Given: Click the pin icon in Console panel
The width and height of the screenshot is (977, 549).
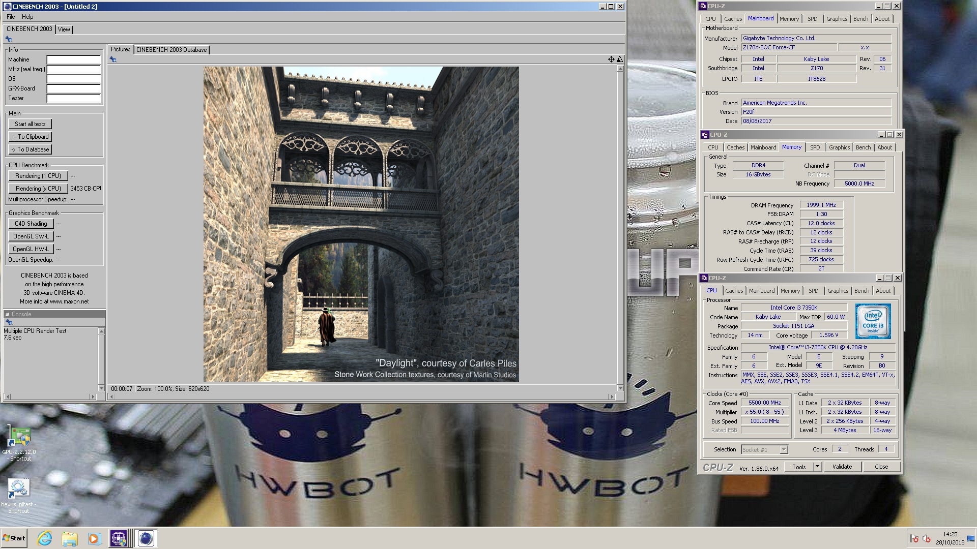Looking at the screenshot, I should (9, 322).
